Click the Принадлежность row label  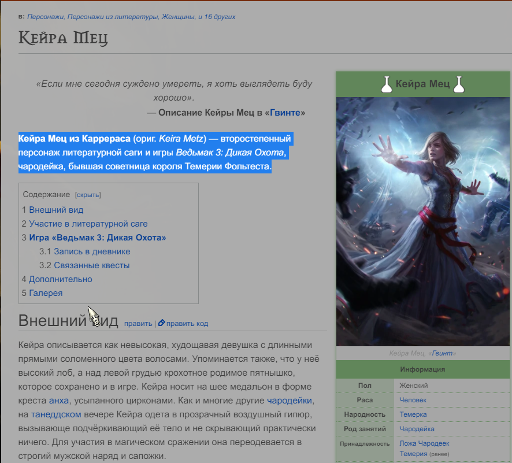[x=365, y=444]
